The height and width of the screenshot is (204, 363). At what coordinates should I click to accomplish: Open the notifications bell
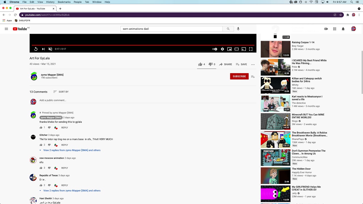(343, 29)
